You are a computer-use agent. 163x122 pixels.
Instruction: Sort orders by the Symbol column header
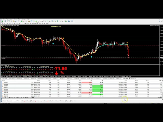(x=69, y=81)
